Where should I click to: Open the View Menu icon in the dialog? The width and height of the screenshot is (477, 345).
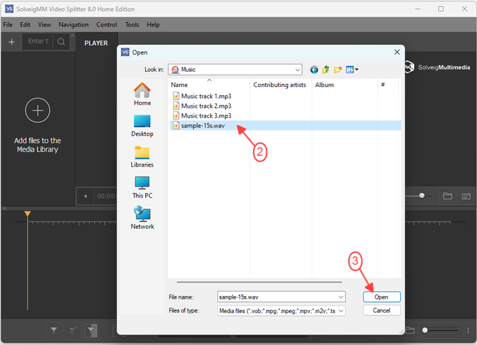tap(352, 70)
